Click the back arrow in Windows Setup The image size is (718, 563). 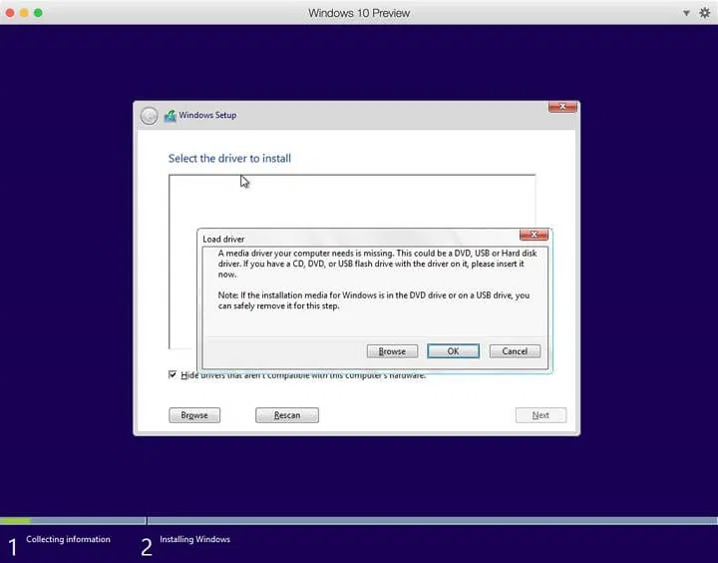tap(149, 116)
